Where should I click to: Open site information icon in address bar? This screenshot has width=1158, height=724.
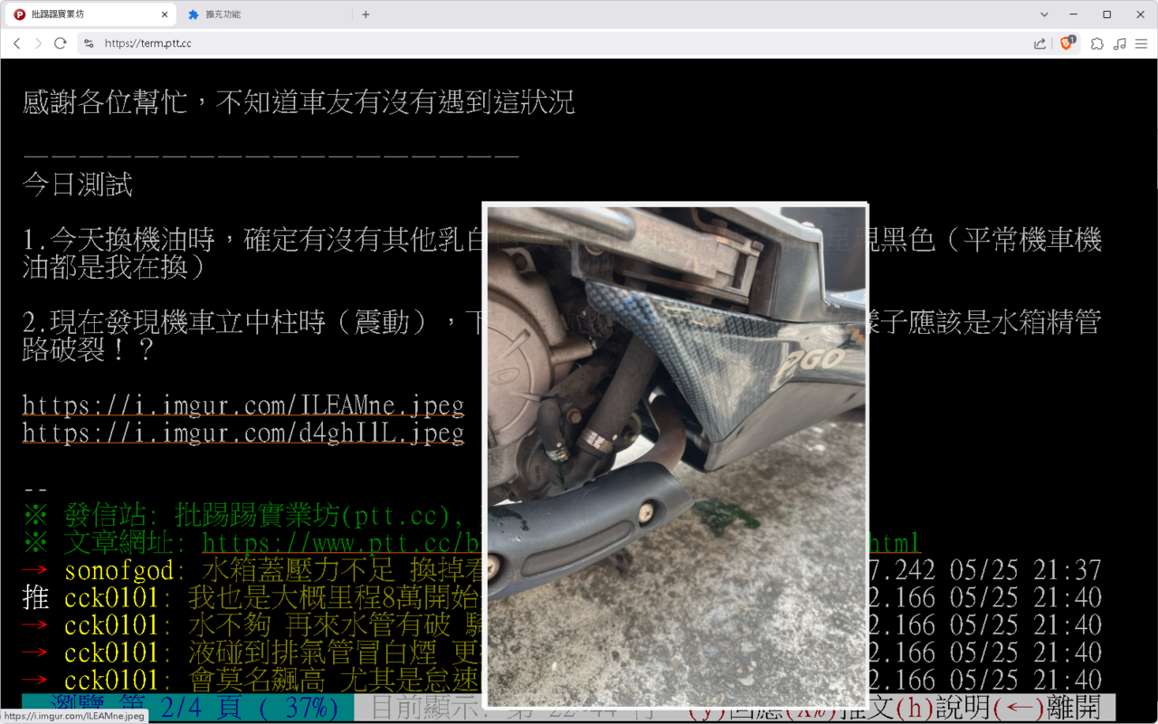pyautogui.click(x=88, y=43)
